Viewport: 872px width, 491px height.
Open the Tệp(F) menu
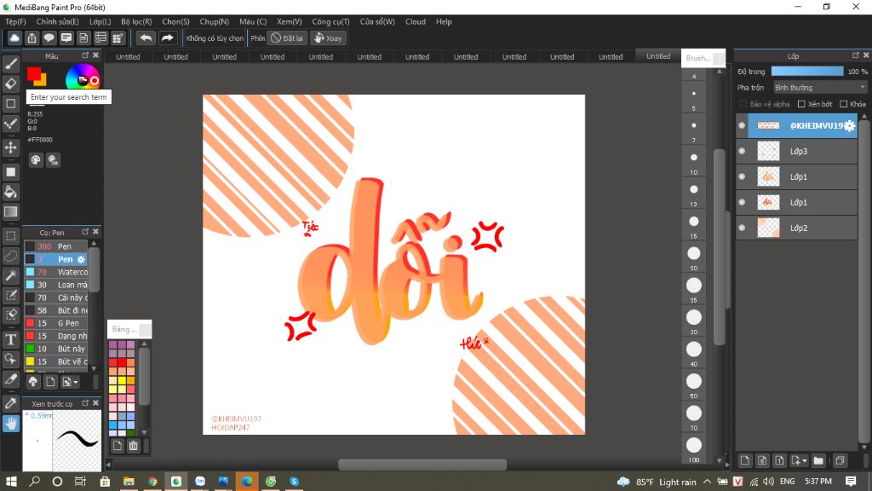pos(15,21)
